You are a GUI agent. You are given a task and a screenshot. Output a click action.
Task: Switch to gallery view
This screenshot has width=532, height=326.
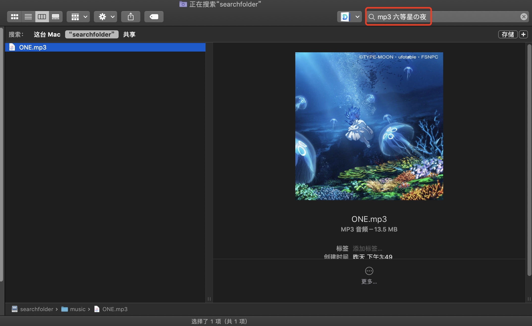pos(56,17)
